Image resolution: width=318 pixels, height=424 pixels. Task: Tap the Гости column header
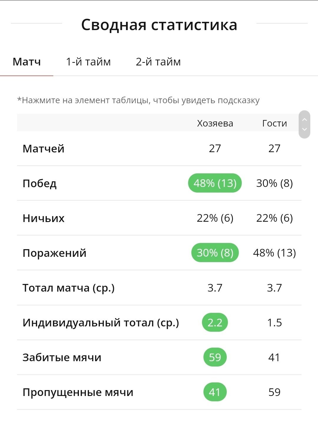pos(274,123)
